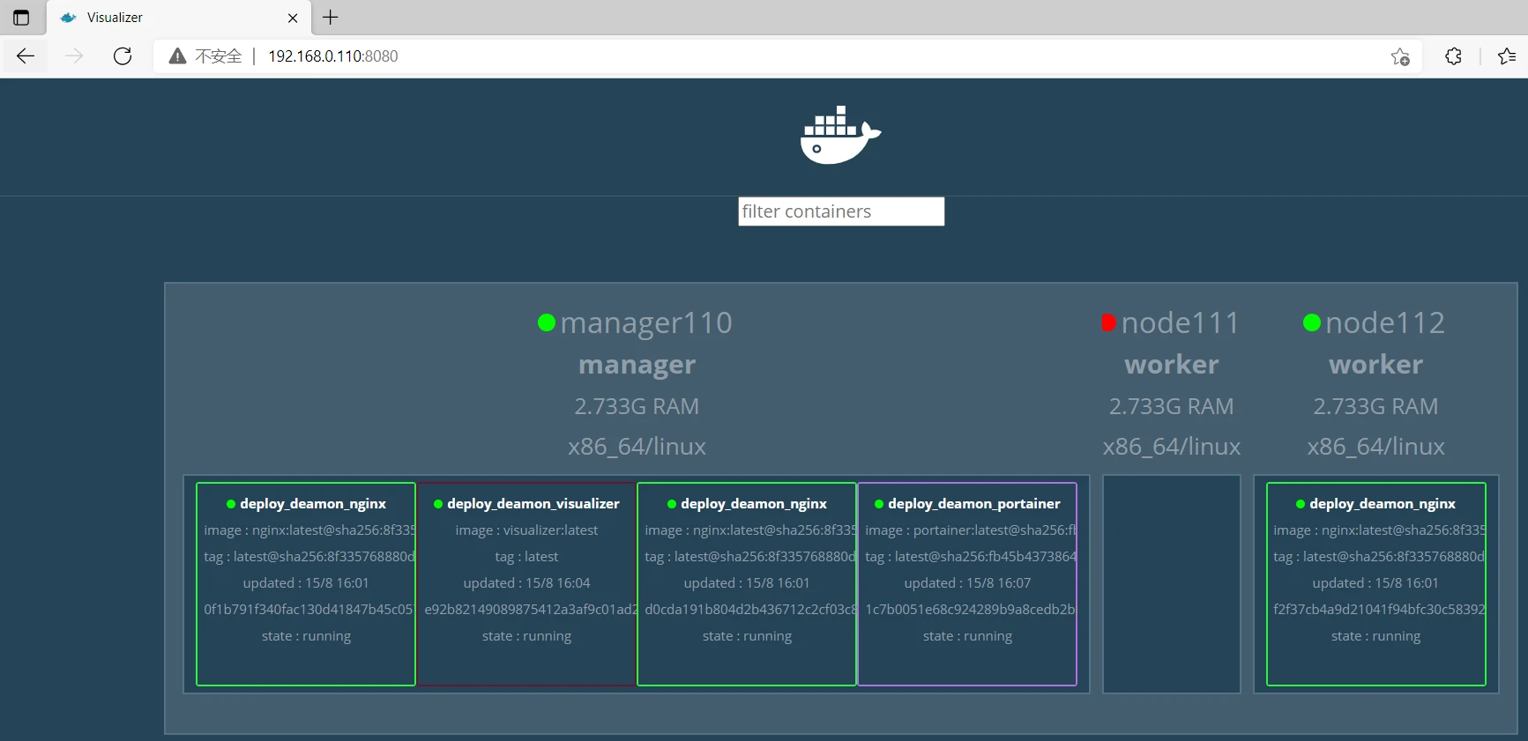Open a new tab with plus icon

tap(331, 18)
